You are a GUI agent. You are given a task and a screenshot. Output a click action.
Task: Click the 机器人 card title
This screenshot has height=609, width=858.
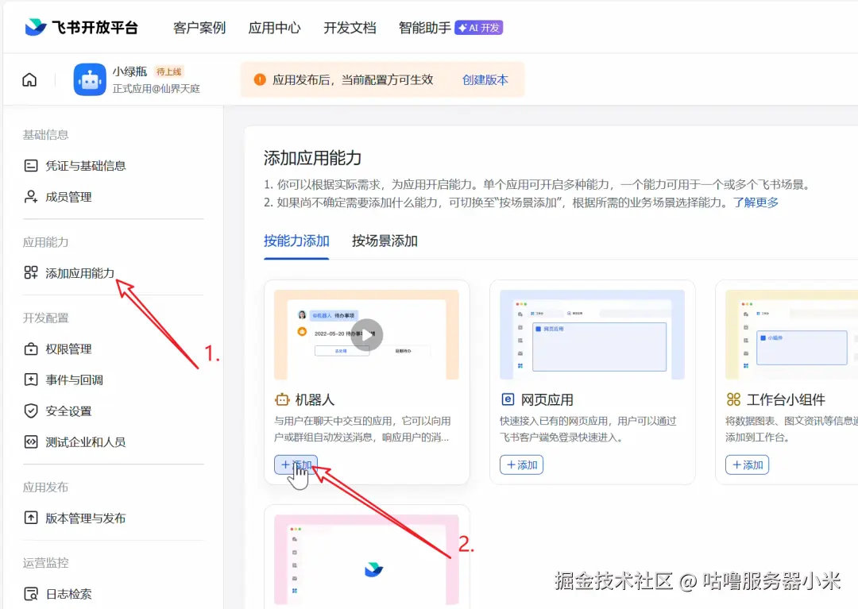(x=315, y=399)
